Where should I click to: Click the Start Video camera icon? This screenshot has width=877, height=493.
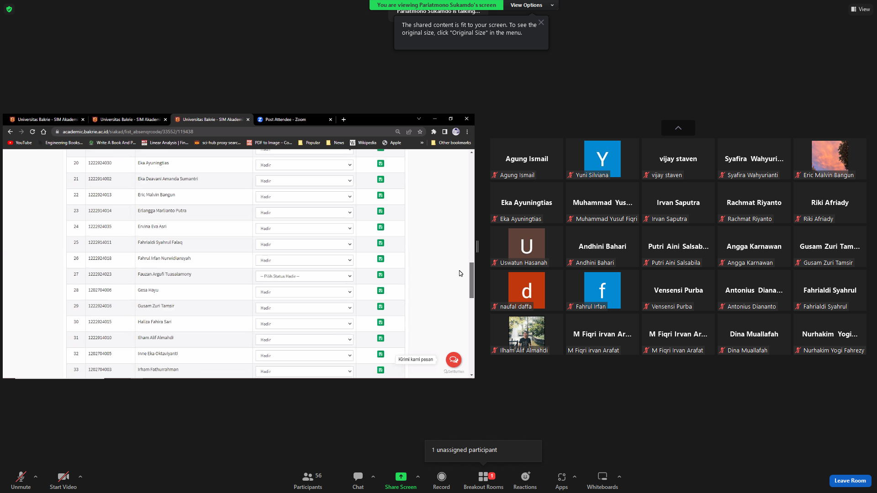pos(63,477)
